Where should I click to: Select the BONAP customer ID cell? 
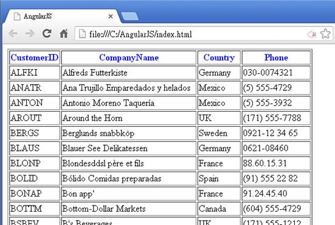35,193
